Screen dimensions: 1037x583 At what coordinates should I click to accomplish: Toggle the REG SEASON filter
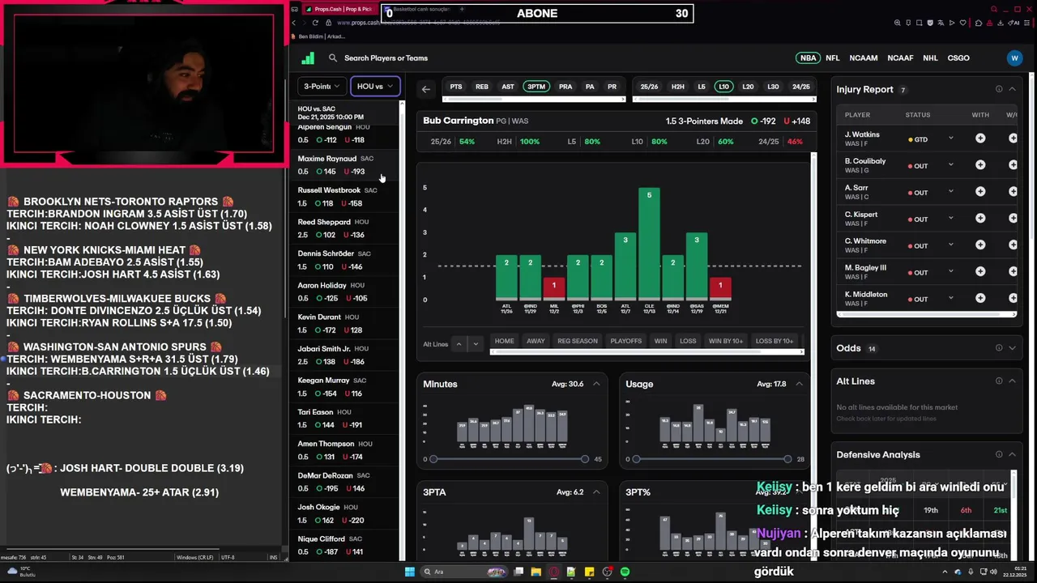[x=578, y=341]
